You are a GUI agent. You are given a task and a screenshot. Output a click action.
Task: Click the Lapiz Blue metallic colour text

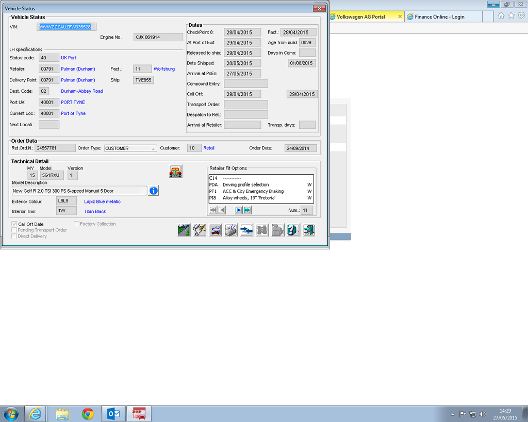[x=103, y=201]
